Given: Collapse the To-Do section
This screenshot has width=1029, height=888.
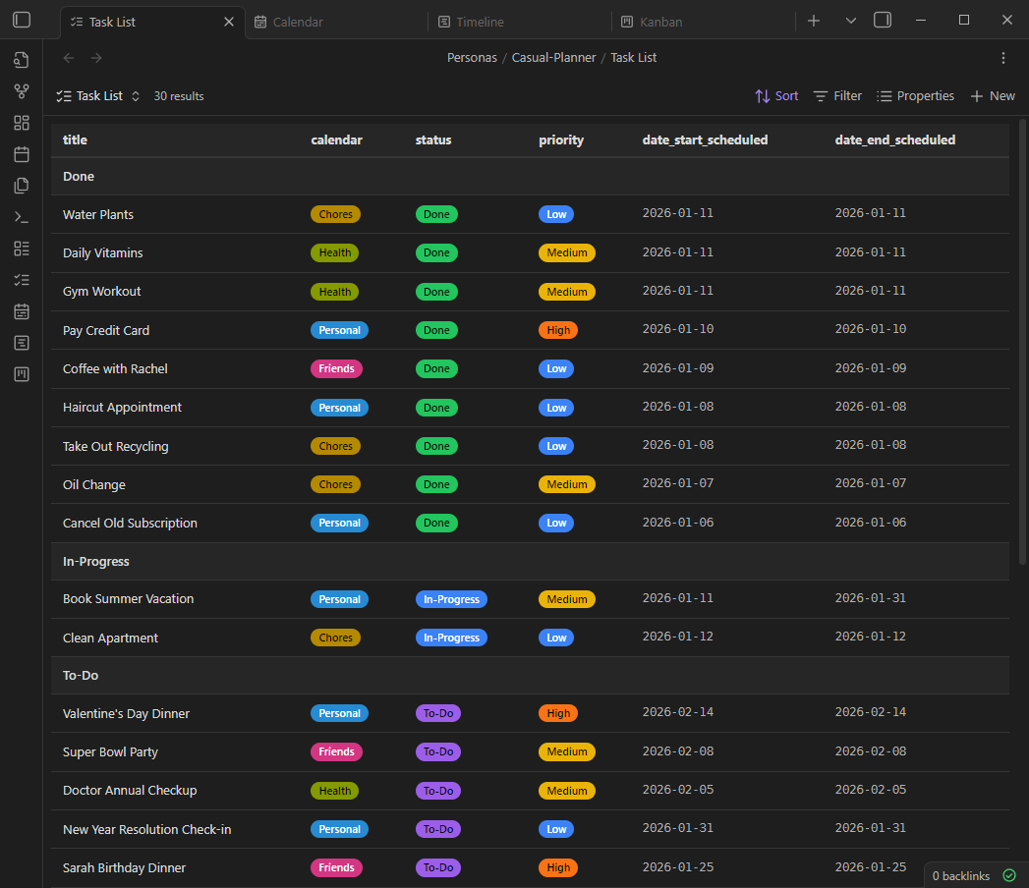Looking at the screenshot, I should coord(83,675).
